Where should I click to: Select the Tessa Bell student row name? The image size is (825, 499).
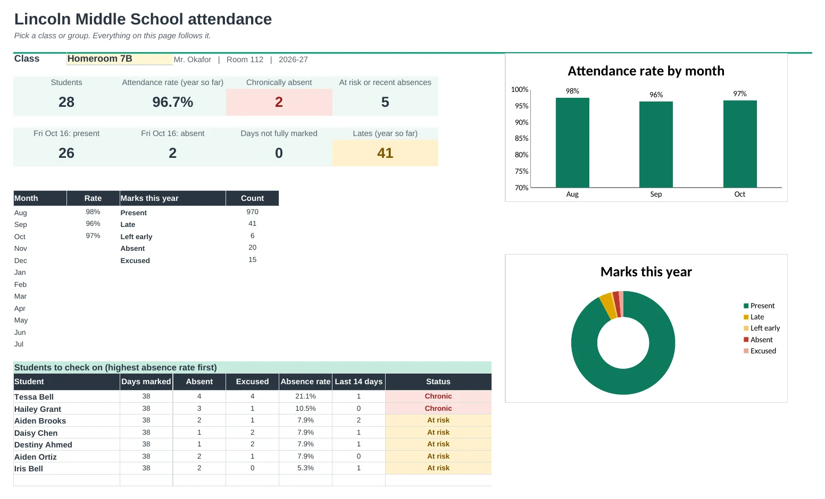34,397
